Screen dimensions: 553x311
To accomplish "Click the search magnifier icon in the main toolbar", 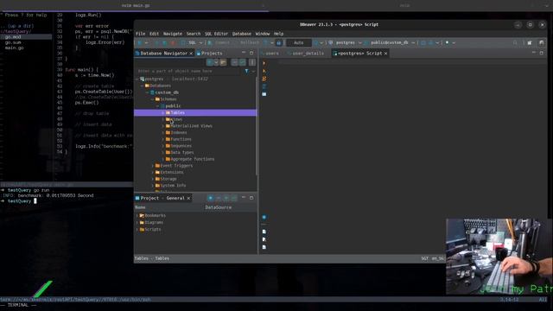I will pyautogui.click(x=515, y=42).
